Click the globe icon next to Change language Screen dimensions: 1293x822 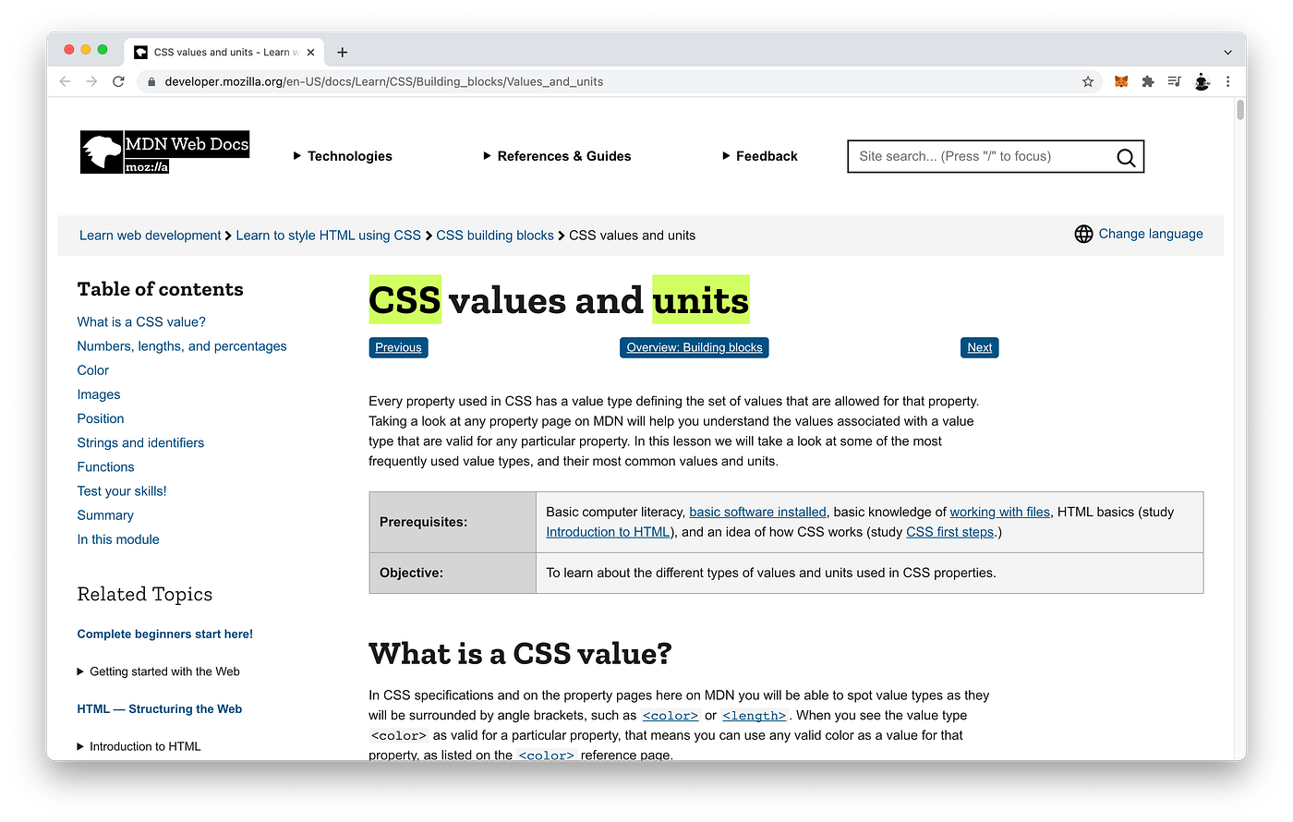coord(1083,234)
